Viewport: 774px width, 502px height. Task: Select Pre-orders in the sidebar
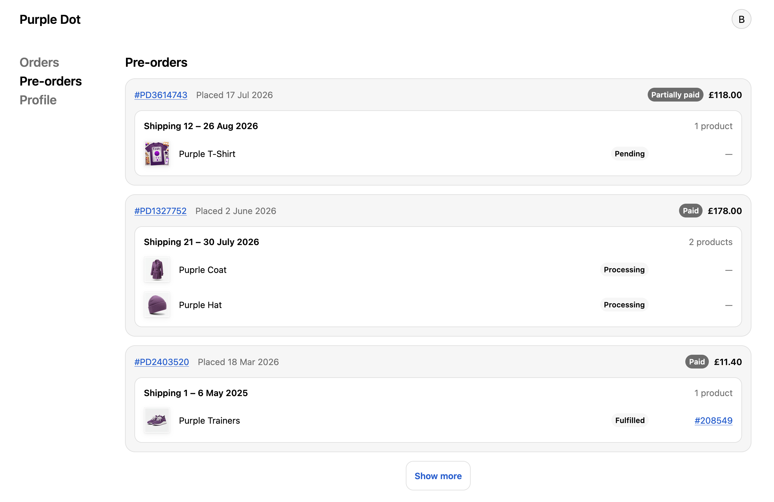51,81
